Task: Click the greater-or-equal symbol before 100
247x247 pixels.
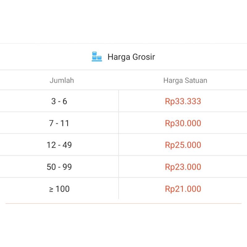Action: click(51, 190)
